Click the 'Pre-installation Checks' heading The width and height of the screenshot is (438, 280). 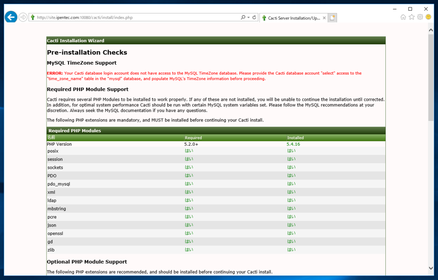coord(87,52)
